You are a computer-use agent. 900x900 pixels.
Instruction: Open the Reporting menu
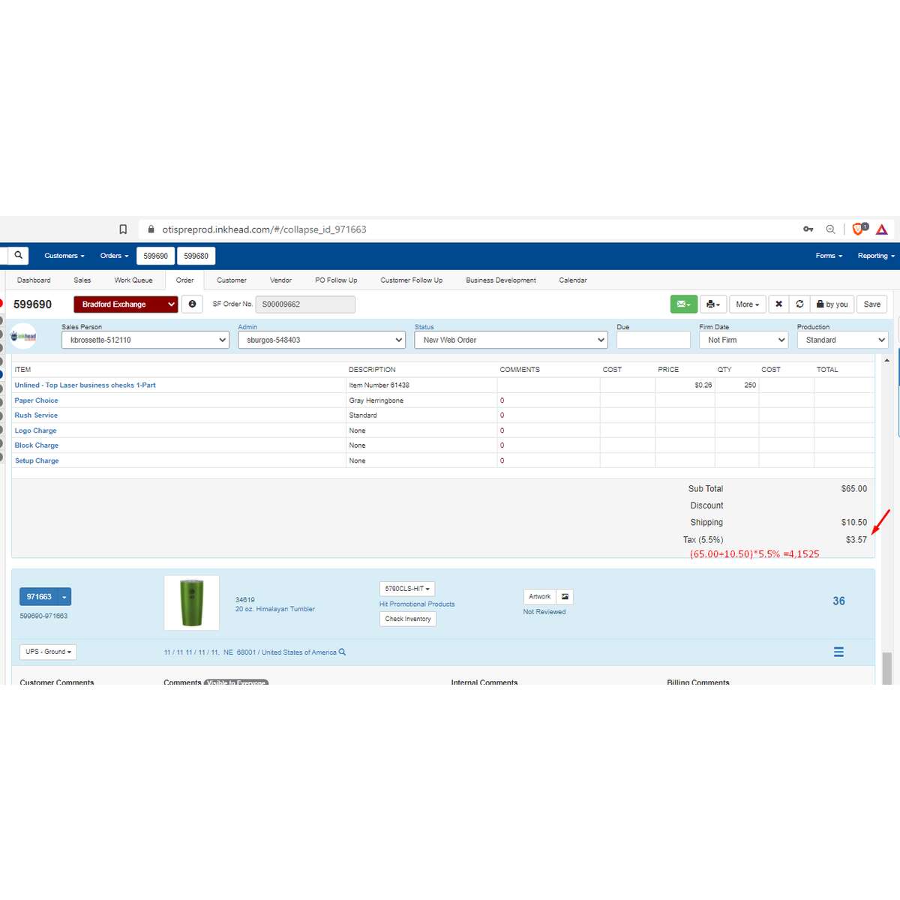point(875,256)
